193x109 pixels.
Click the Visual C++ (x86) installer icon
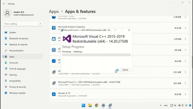click(x=54, y=83)
